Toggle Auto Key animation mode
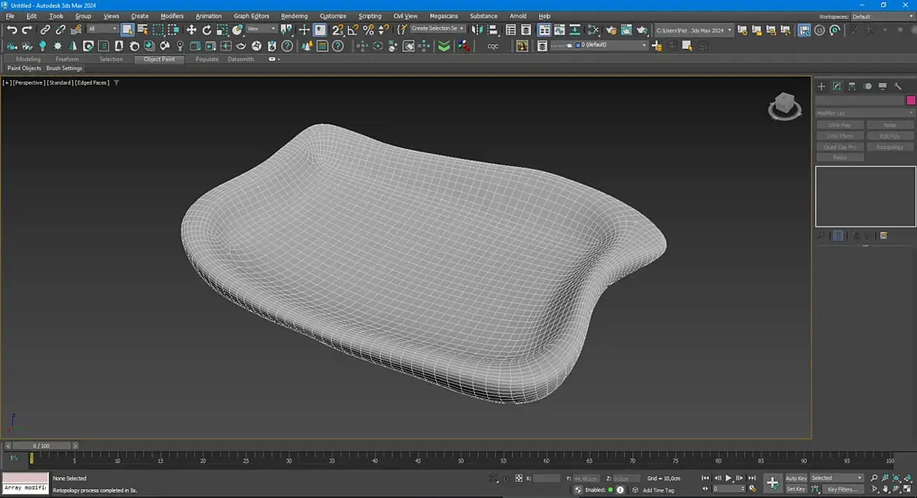Image resolution: width=917 pixels, height=498 pixels. coord(796,478)
